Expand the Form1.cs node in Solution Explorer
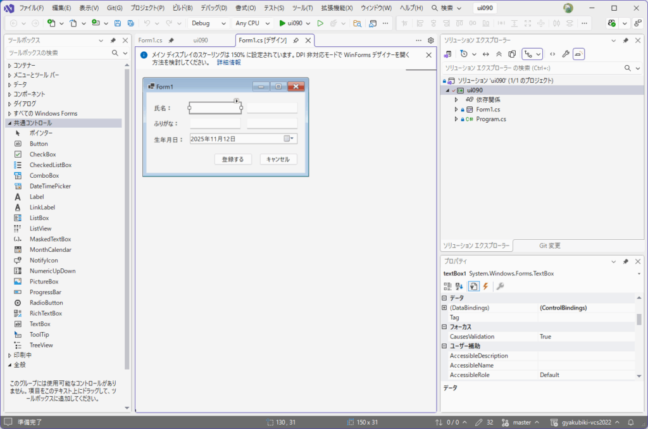The height and width of the screenshot is (429, 648). point(456,109)
